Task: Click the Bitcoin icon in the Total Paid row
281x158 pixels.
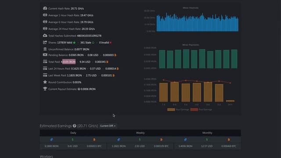Action: pyautogui.click(x=107, y=62)
